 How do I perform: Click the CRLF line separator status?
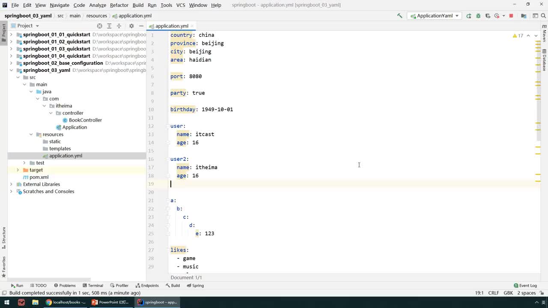coord(494,293)
